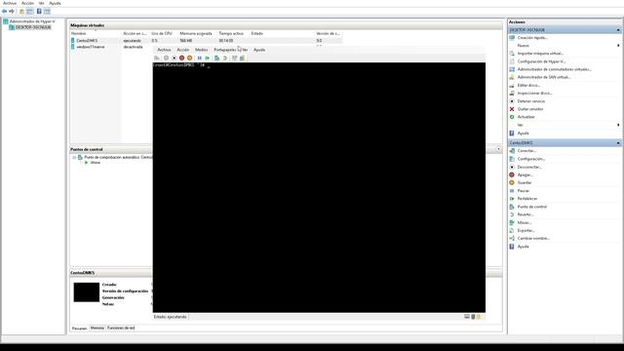Click Revertir action for CentosDMKS
This screenshot has width=624, height=351.
(526, 214)
